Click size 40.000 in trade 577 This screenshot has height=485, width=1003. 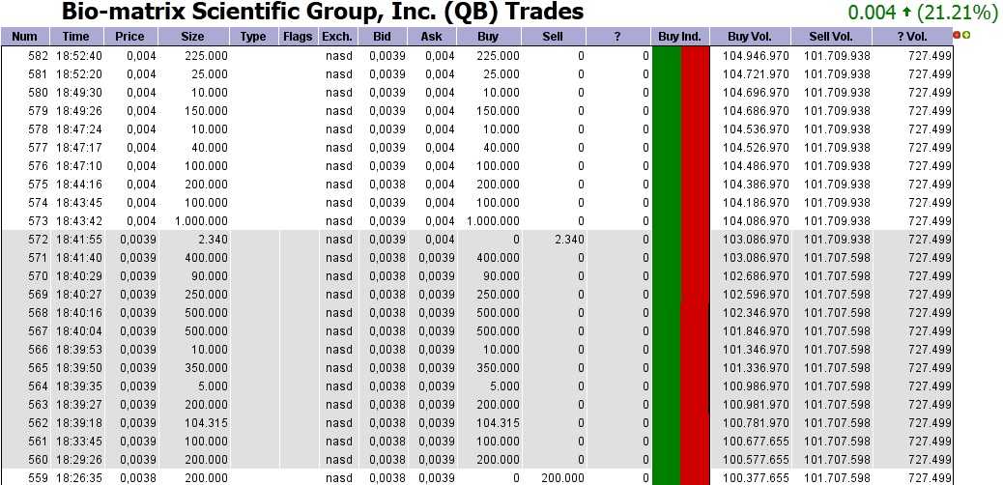209,148
